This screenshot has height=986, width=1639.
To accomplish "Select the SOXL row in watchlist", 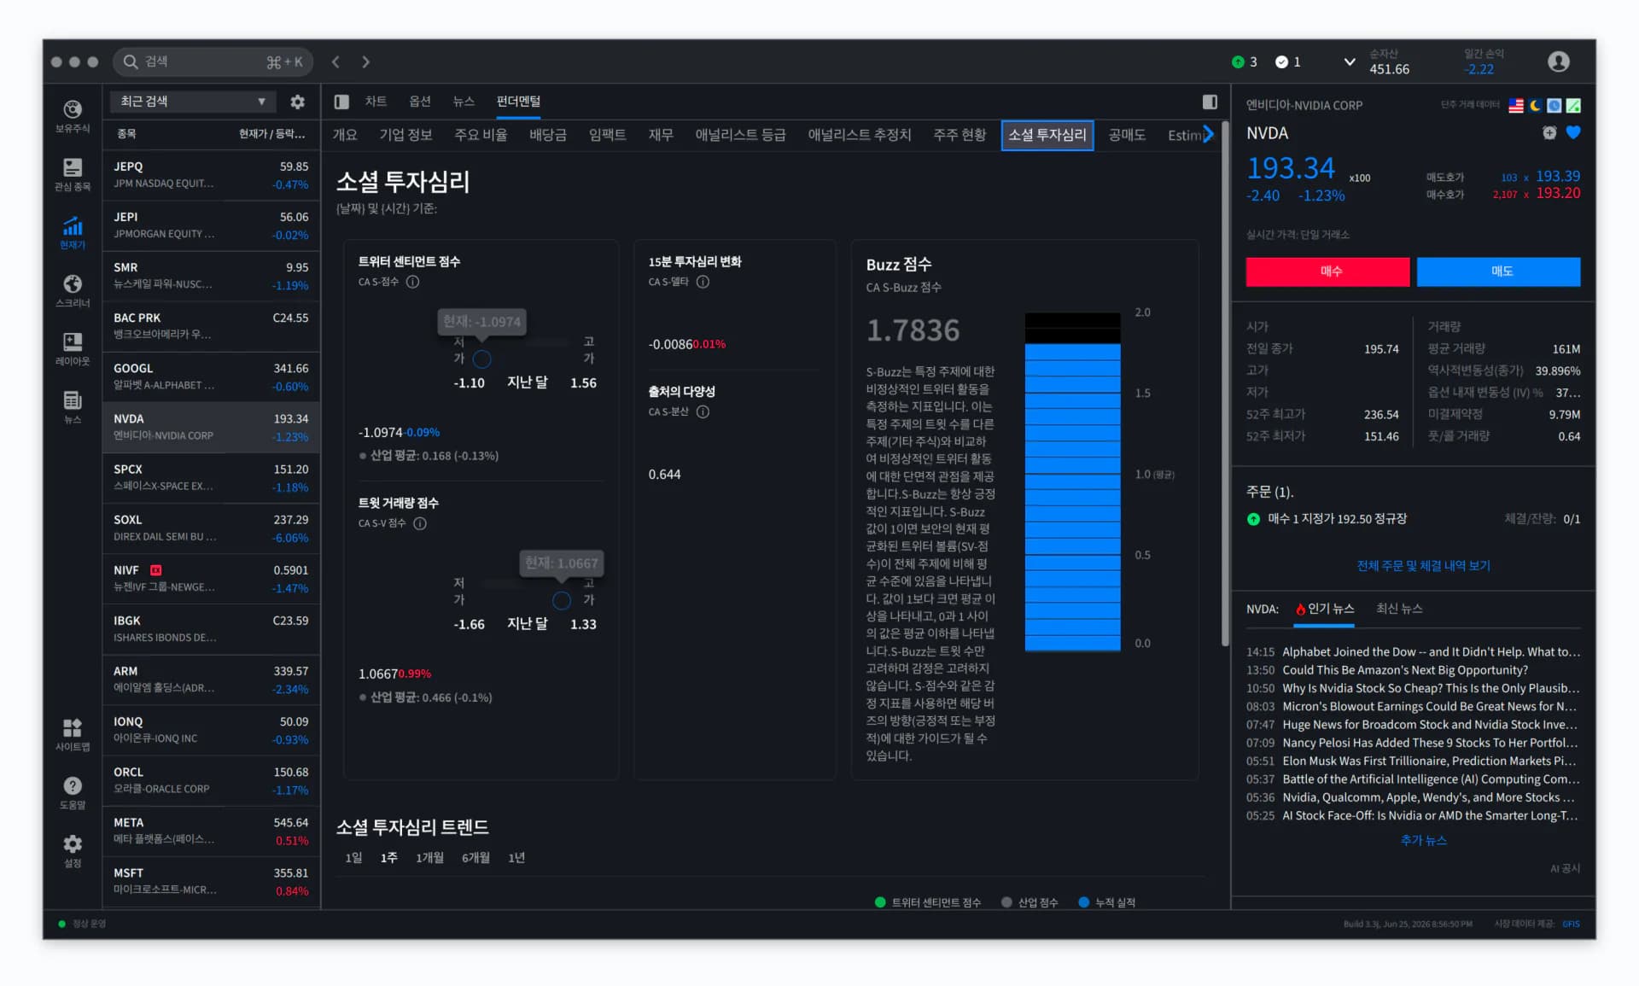I will coord(212,528).
